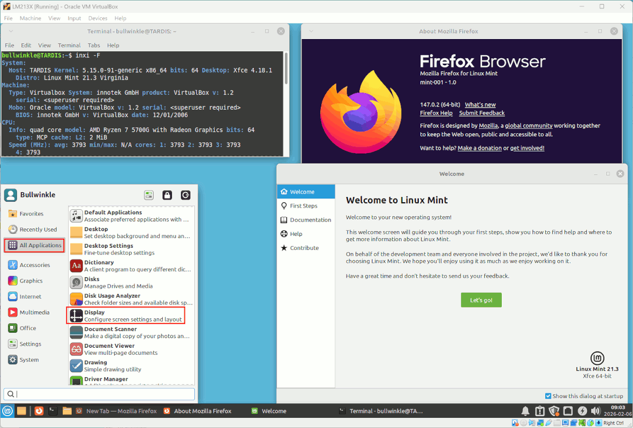The height and width of the screenshot is (428, 633).
Task: Click the terminal window scrollbar
Action: pyautogui.click(x=286, y=68)
